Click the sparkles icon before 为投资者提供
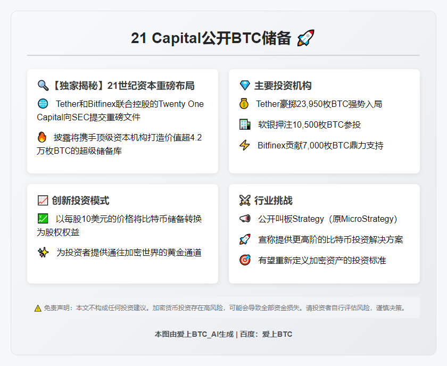The image size is (447, 366). point(43,252)
